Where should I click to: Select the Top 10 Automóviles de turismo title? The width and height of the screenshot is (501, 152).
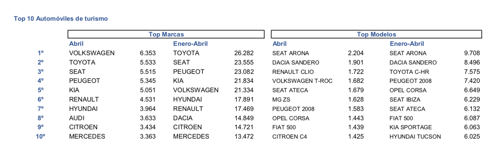[61, 19]
